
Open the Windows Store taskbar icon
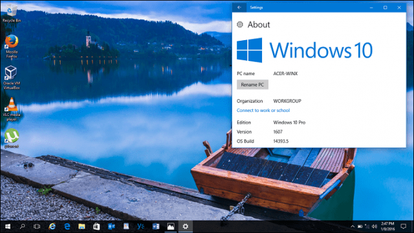pos(96,227)
